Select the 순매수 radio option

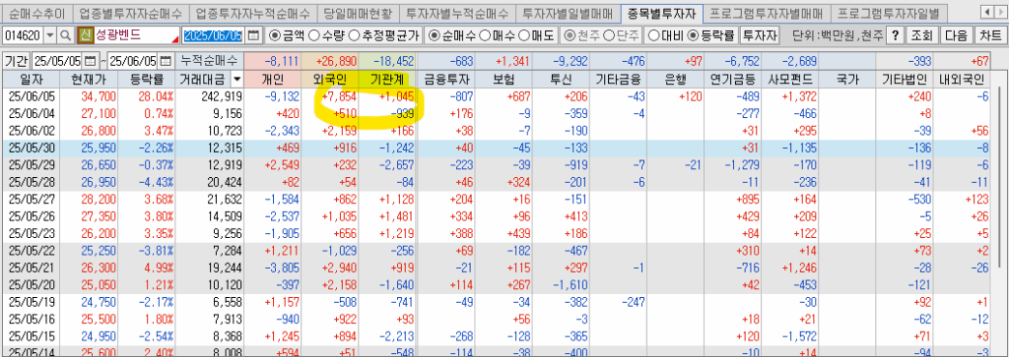coord(435,35)
